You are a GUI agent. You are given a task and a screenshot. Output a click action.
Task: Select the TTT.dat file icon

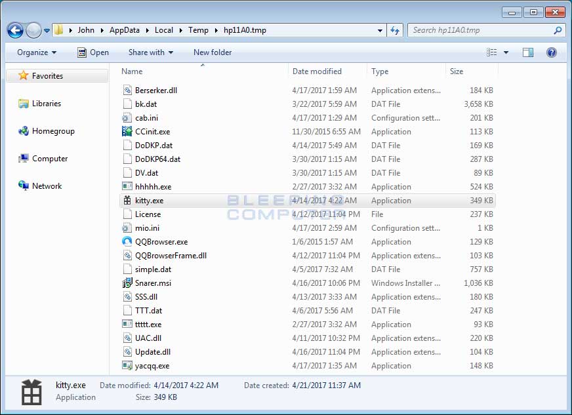point(127,311)
